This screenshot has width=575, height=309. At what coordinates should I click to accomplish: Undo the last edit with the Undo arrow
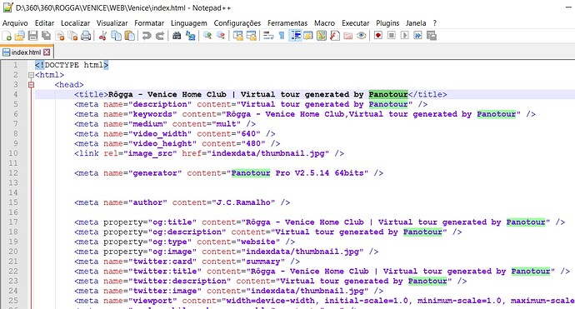click(147, 36)
